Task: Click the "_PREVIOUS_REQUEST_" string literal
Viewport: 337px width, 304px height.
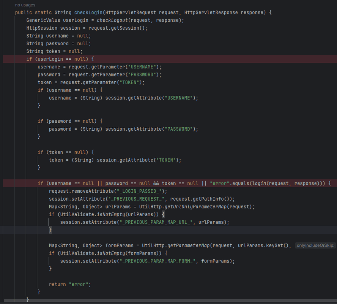Action: (x=136, y=199)
